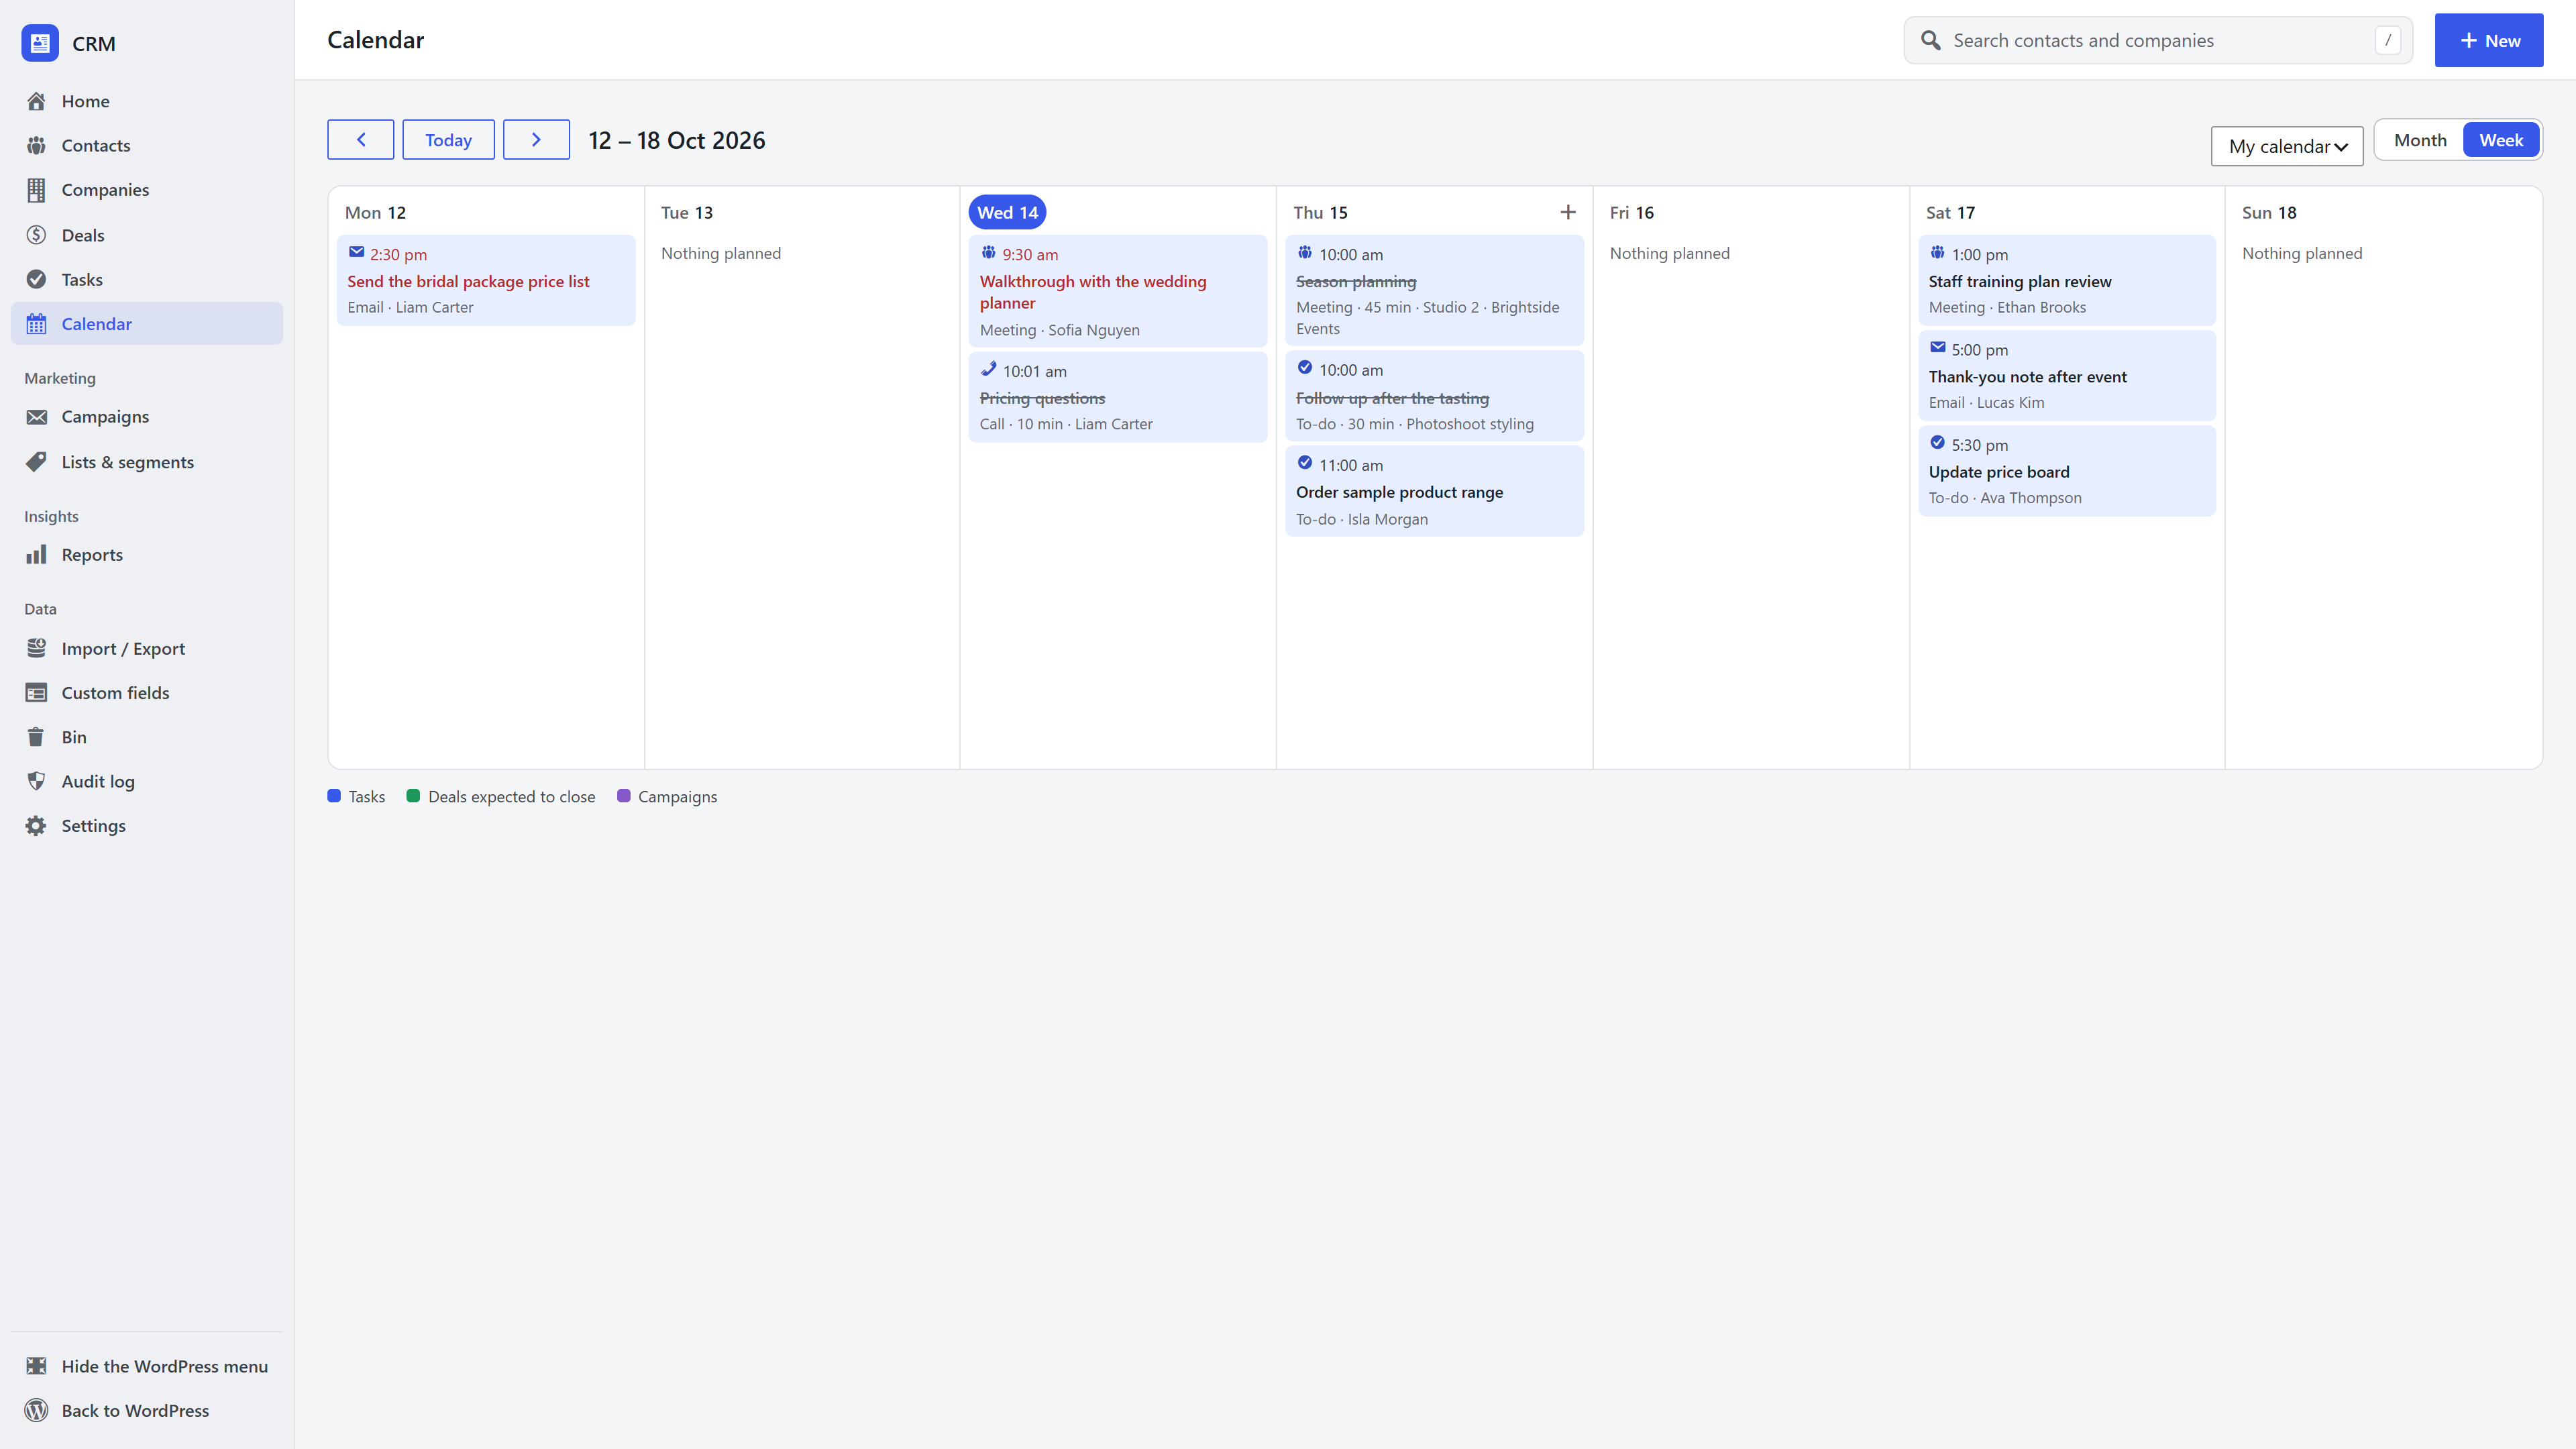
Task: Toggle completion of Follow up after the tasting
Action: [x=1304, y=367]
